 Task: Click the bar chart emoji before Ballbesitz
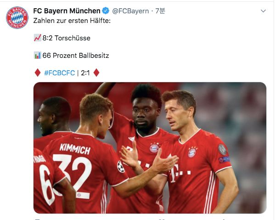click(x=37, y=55)
